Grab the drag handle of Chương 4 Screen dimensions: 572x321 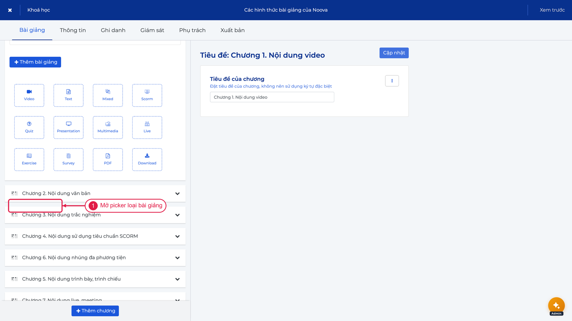click(x=14, y=236)
